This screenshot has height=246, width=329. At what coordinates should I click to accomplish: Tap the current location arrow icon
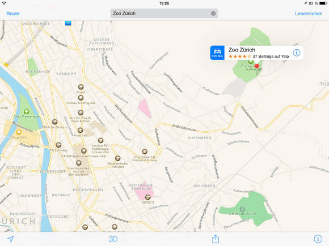coord(10,239)
